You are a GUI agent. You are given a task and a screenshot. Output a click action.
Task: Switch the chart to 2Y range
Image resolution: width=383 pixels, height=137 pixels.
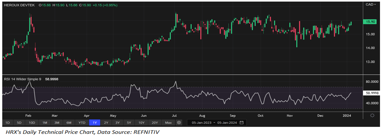pyautogui.click(x=106, y=123)
